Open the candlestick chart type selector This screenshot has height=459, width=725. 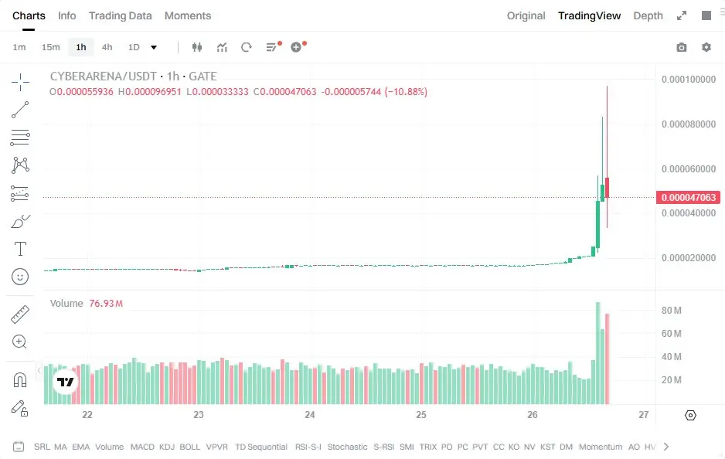point(197,47)
